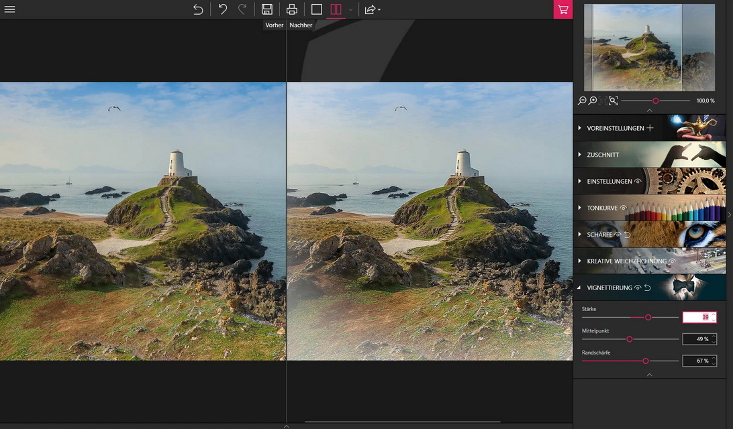
Task: Select the split before/after view icon
Action: pos(336,9)
